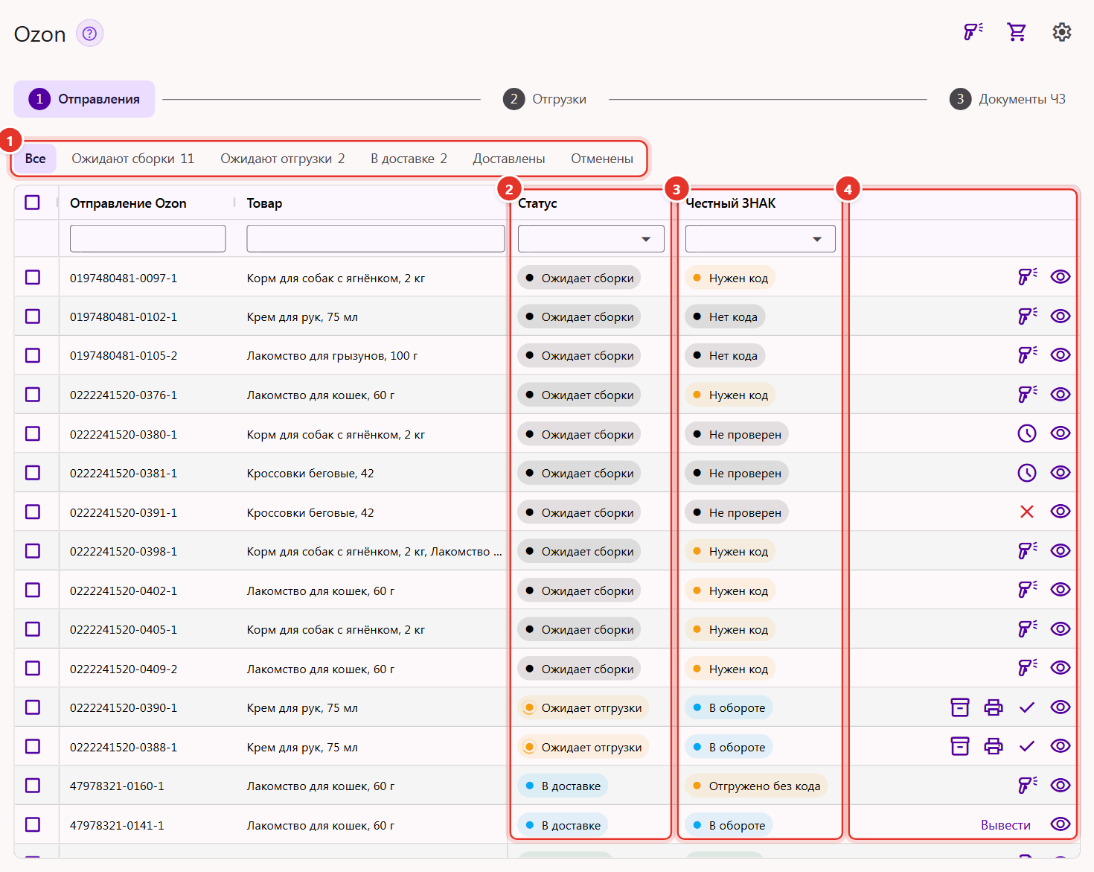The image size is (1094, 872).
Task: Click the archive box icon for shipment 0222241520-0388-1
Action: 960,746
